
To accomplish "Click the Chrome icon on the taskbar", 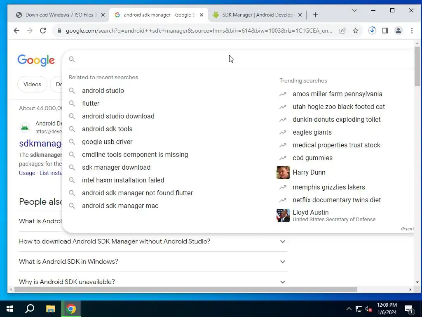I will 71,309.
